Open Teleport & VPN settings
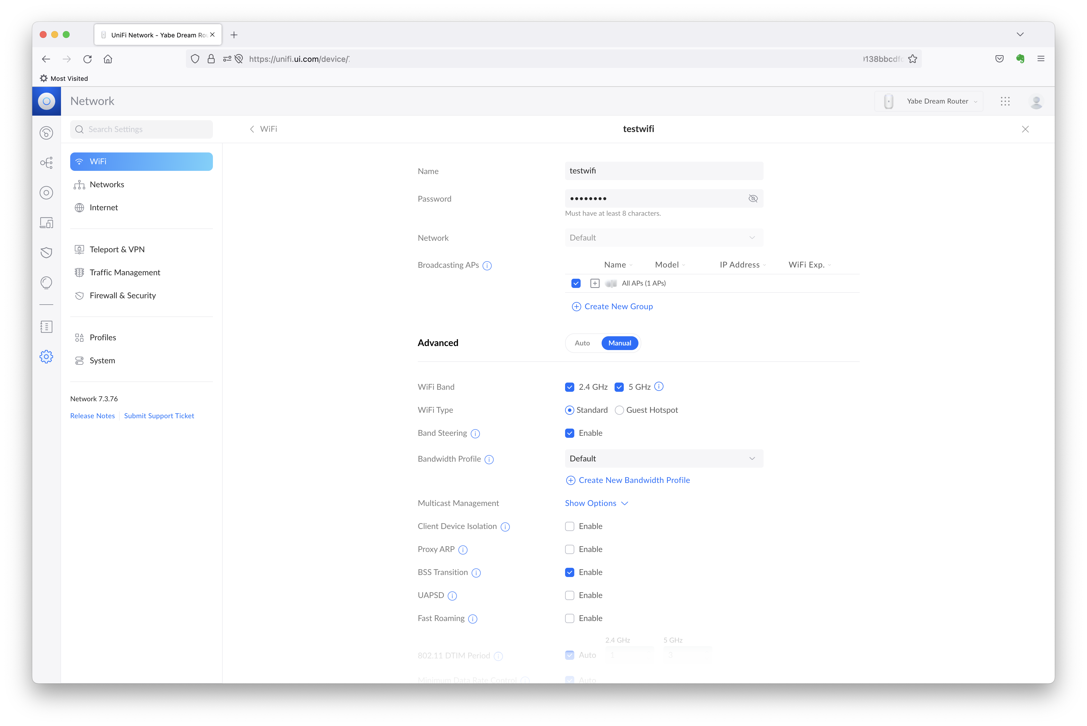Image resolution: width=1087 pixels, height=726 pixels. (x=141, y=250)
